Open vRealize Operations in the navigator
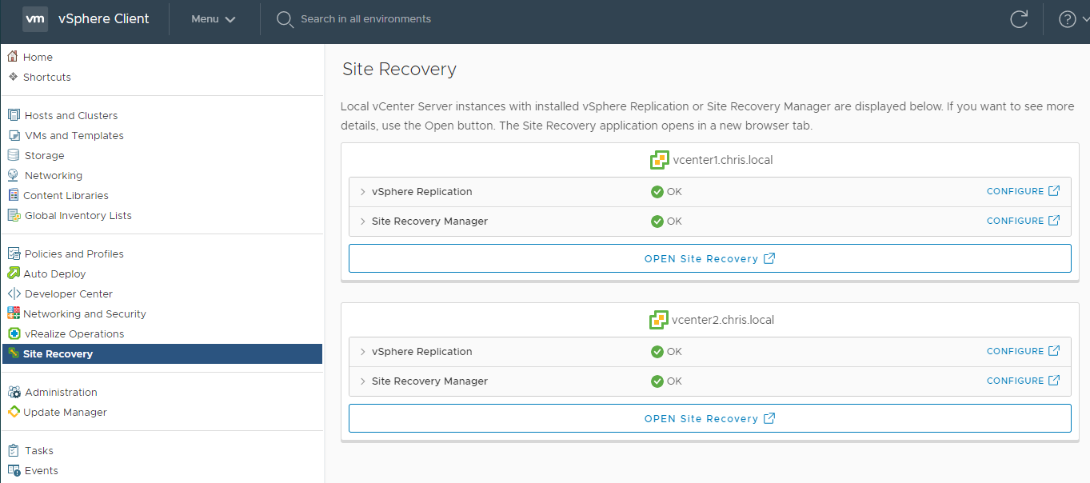This screenshot has width=1090, height=483. click(x=74, y=333)
